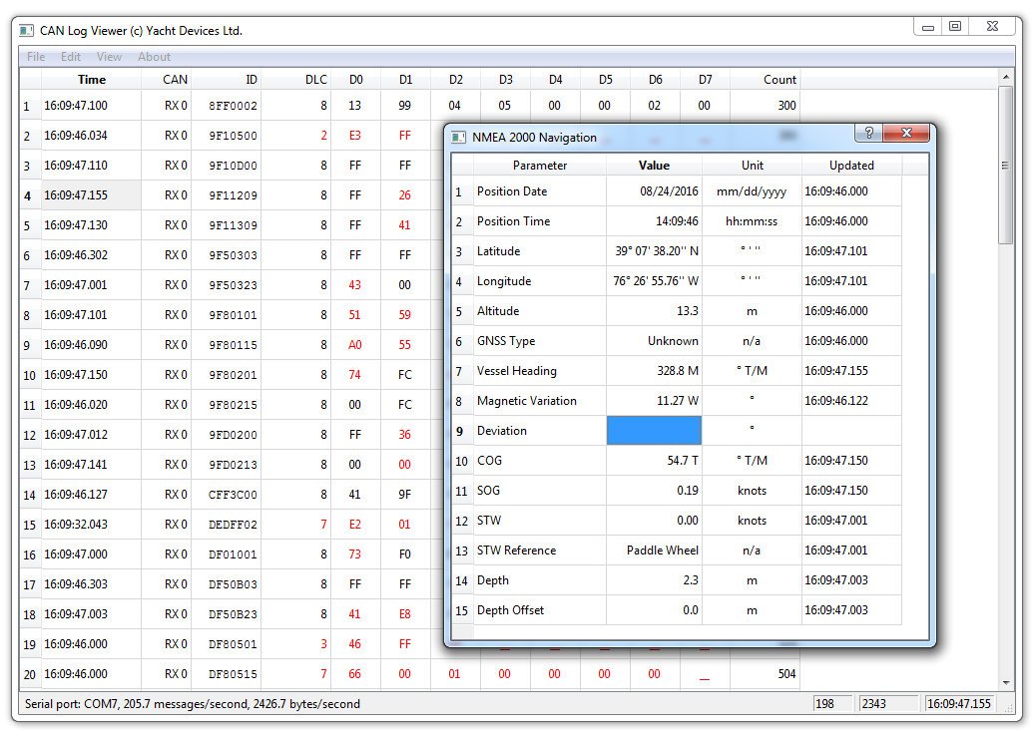Viewport: 1034px width, 735px height.
Task: Select the highlighted Deviation value cell
Action: tap(654, 431)
